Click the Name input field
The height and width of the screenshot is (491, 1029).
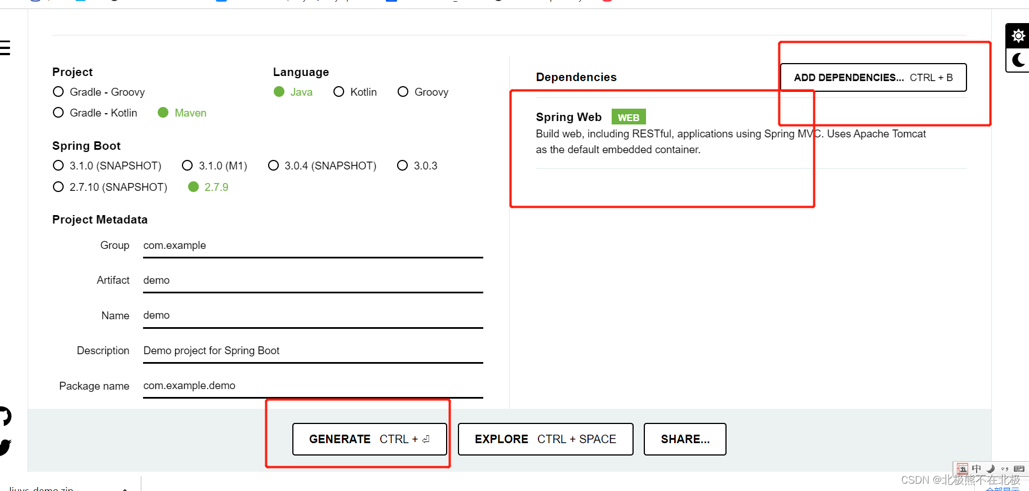click(x=313, y=316)
